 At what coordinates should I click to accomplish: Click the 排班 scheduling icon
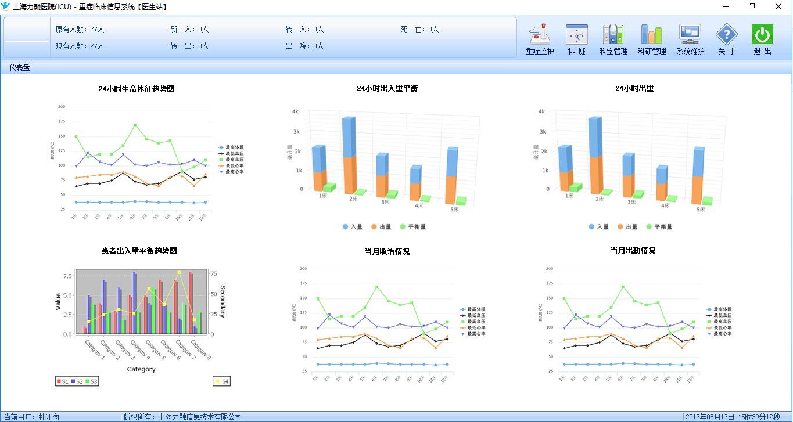click(x=576, y=39)
